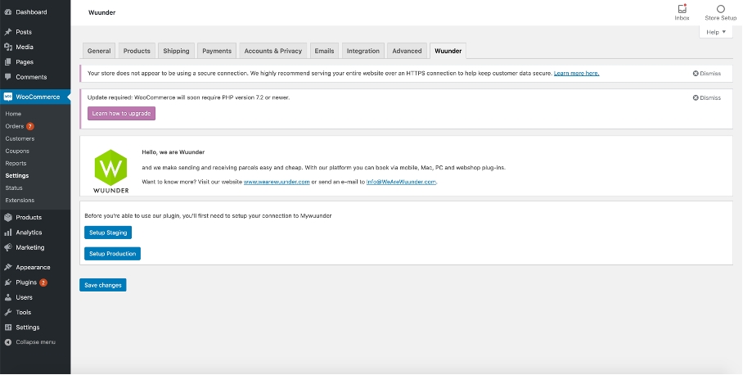743x375 pixels.
Task: Open WooCommerce Home submenu item
Action: (x=13, y=114)
